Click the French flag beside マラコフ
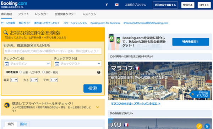The height and width of the screenshot is (129, 213). pos(137,68)
